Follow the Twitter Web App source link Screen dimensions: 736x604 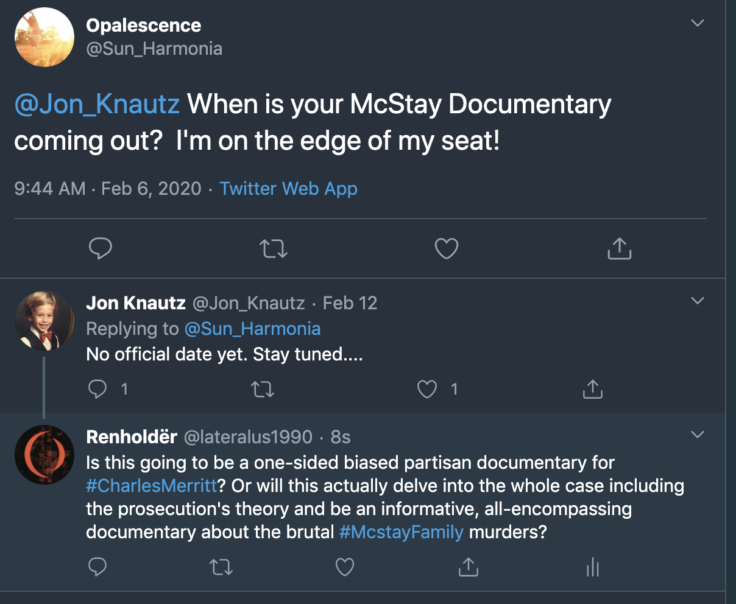[288, 189]
